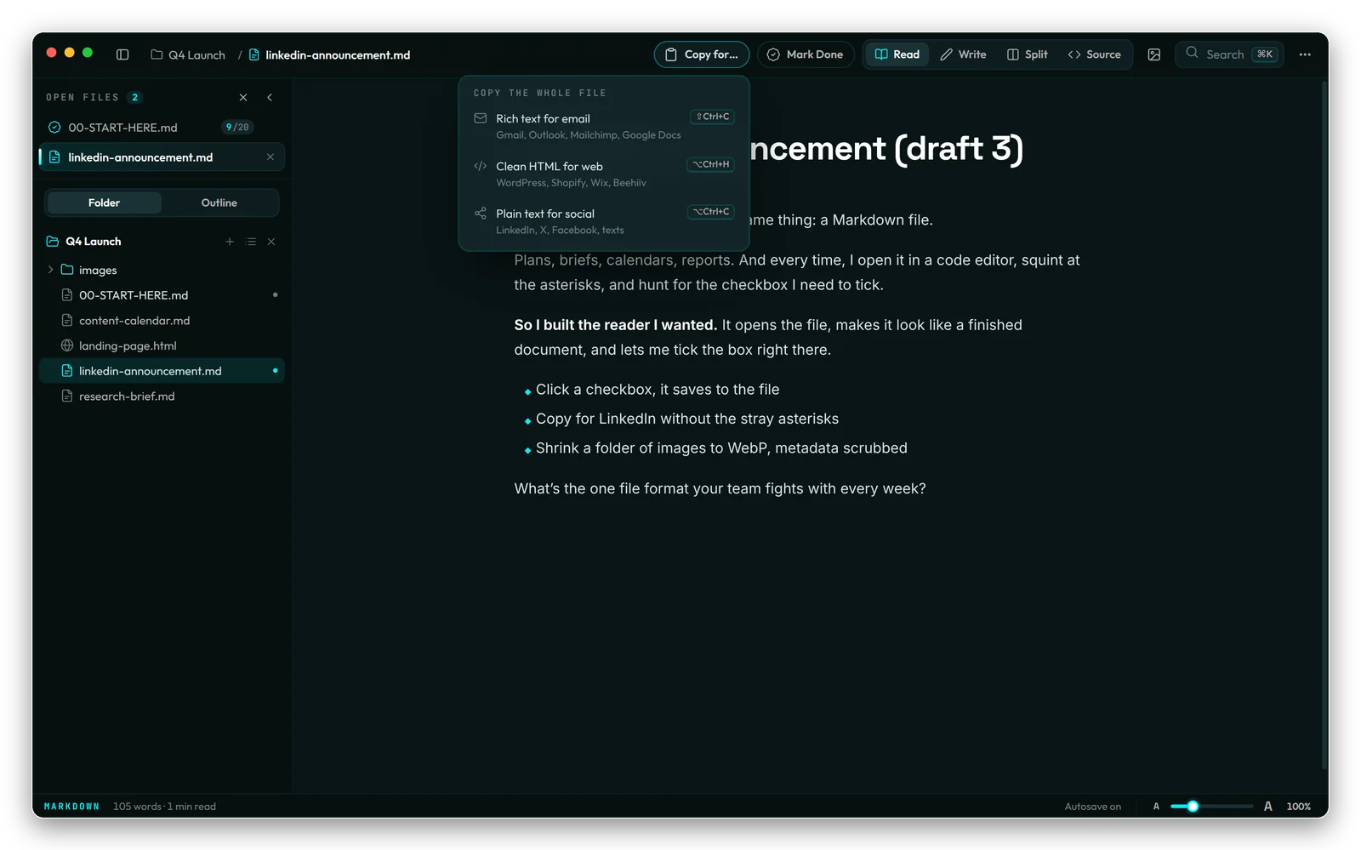Select linkedin-announcement.md in folder tree
The height and width of the screenshot is (850, 1361).
[162, 371]
